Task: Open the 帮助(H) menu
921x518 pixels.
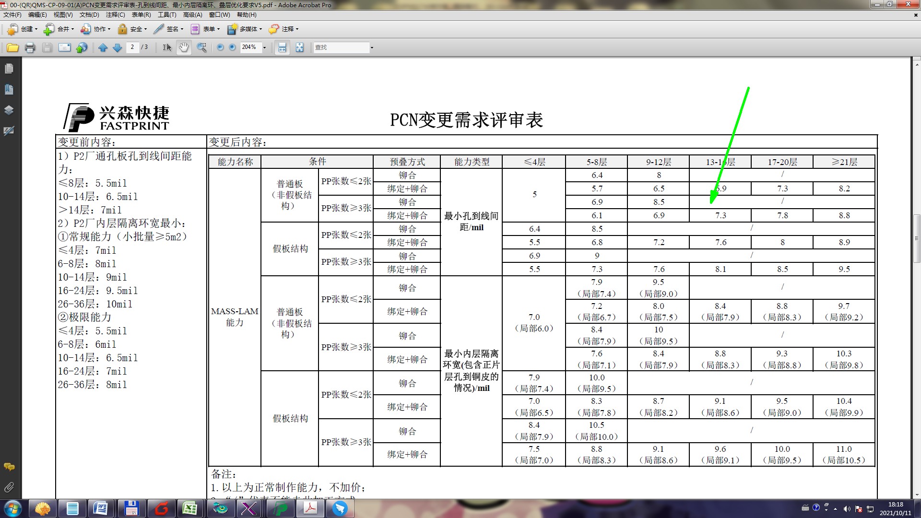Action: [x=247, y=15]
